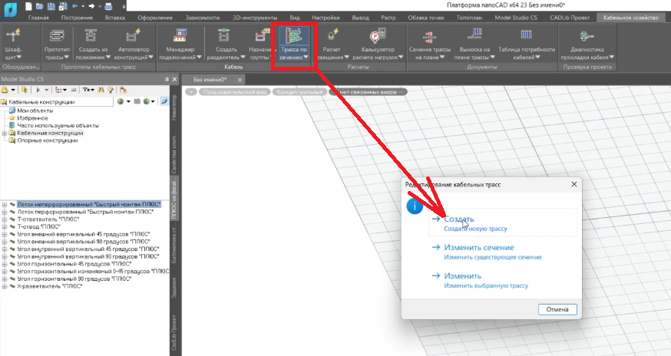Expand the Лоток перфорированный "Быстрый монтаж ПЛЮС" node
The height and width of the screenshot is (356, 671).
tap(5, 212)
